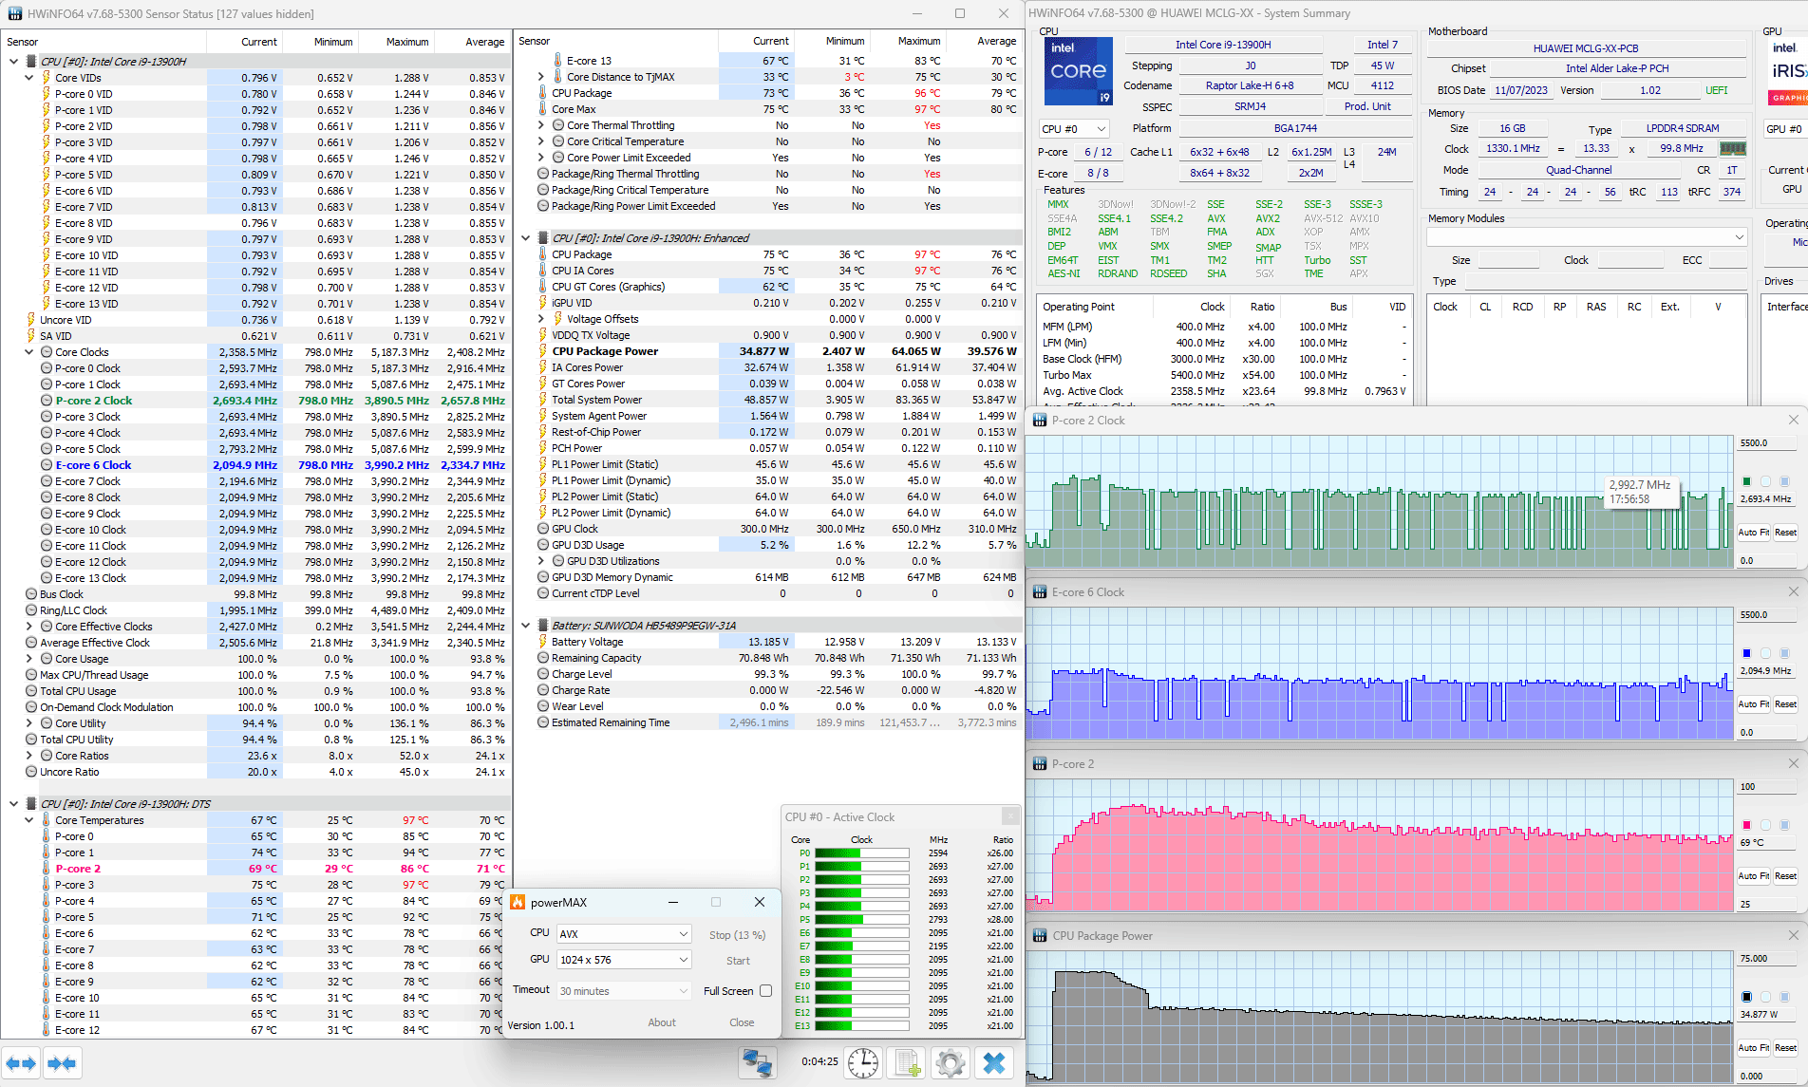Click the clock reset timer icon
Viewport: 1808px width, 1087px height.
pyautogui.click(x=863, y=1063)
